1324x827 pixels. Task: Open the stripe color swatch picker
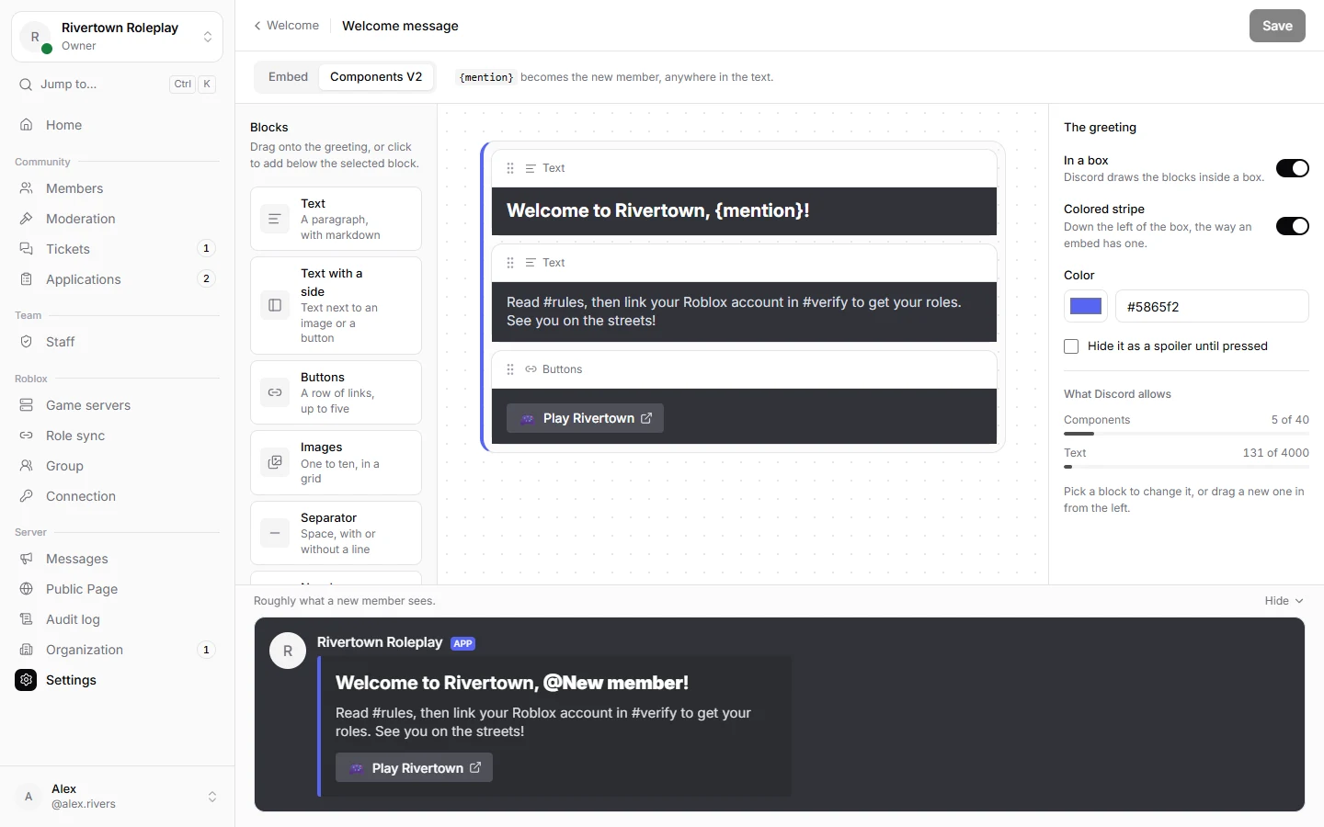[x=1086, y=306]
